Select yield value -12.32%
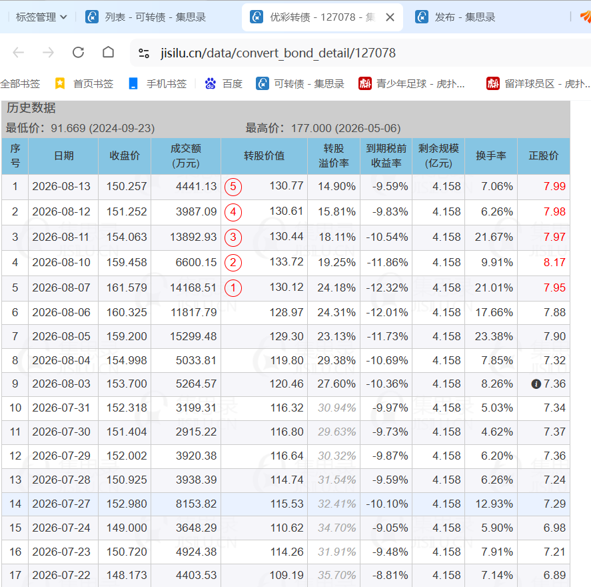 pyautogui.click(x=387, y=288)
